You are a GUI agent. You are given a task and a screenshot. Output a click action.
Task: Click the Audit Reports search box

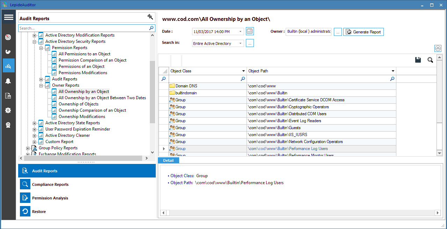click(84, 28)
